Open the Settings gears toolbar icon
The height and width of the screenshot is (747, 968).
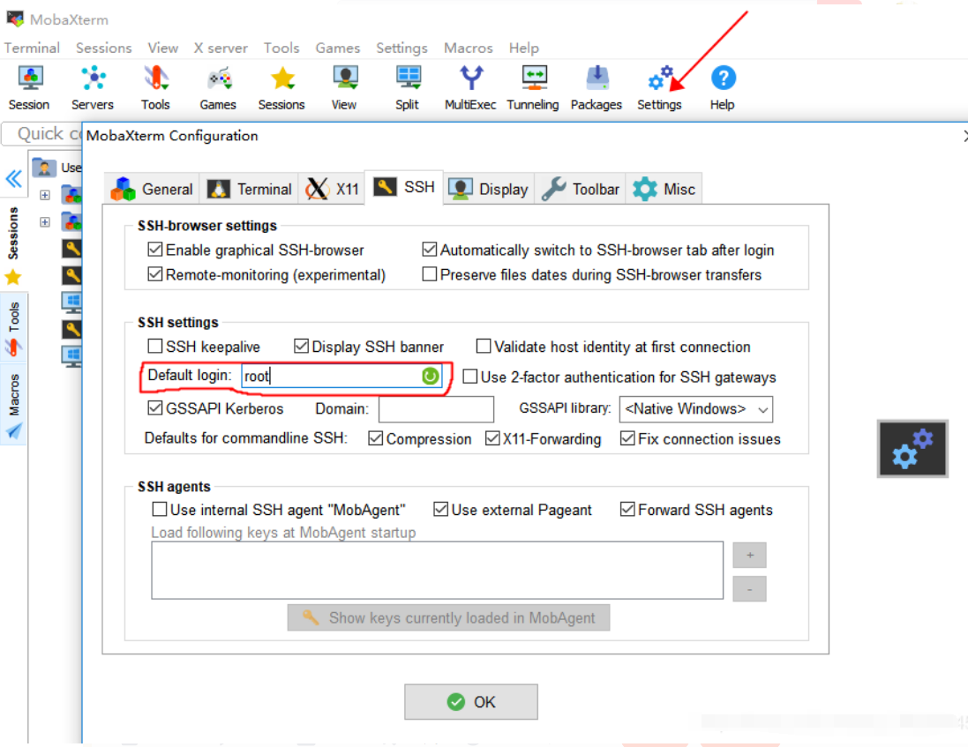(659, 87)
